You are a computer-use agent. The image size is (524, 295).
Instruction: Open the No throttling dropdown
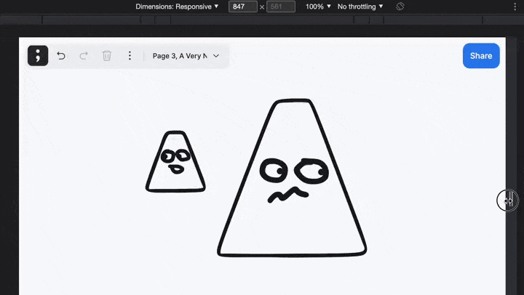point(360,7)
